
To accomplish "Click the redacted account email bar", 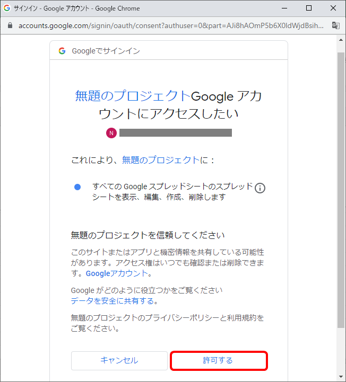I will click(176, 133).
